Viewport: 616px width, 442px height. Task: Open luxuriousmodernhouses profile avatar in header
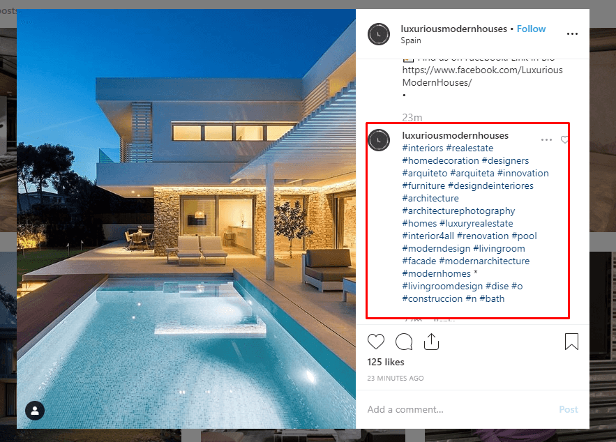[379, 34]
